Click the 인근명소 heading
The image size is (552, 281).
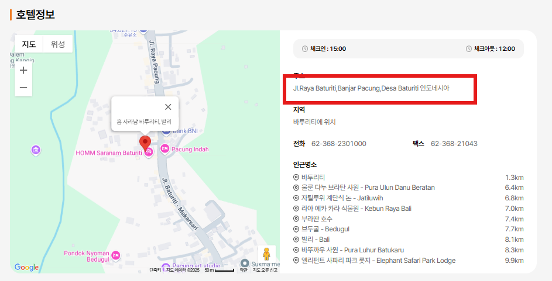305,164
